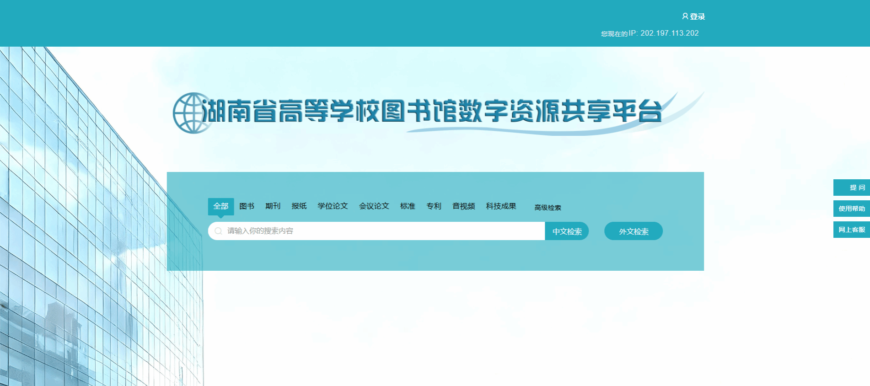Pick the 标准 search tab

(x=407, y=206)
